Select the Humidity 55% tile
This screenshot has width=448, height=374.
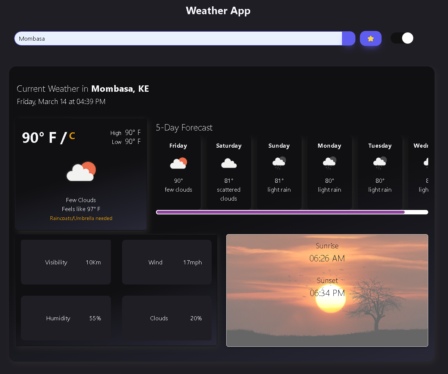[66, 318]
